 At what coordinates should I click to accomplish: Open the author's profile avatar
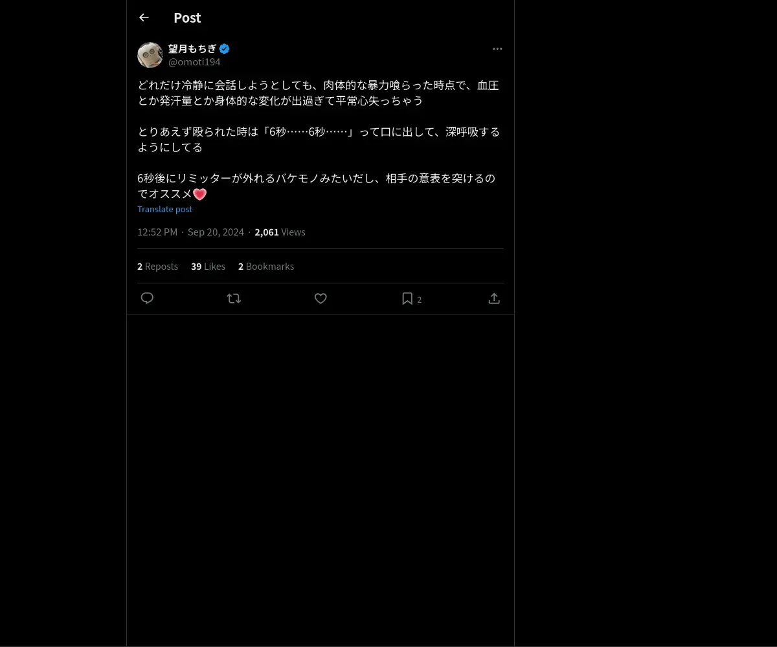click(x=150, y=55)
